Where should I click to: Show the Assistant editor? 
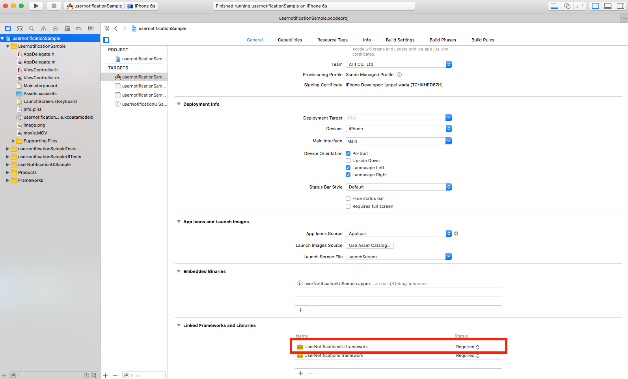click(x=567, y=6)
